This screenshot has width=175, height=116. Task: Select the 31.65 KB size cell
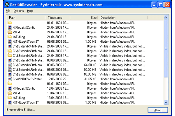(x=90, y=79)
